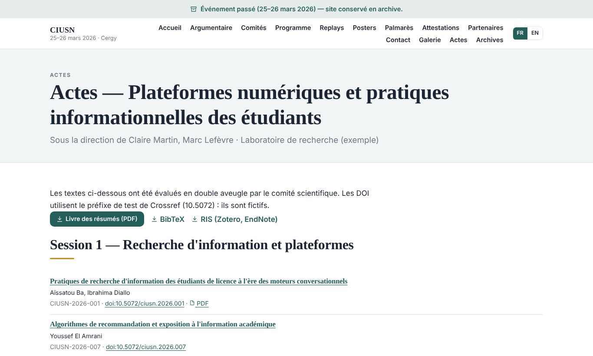Open the Replays section
The height and width of the screenshot is (356, 593).
click(332, 28)
